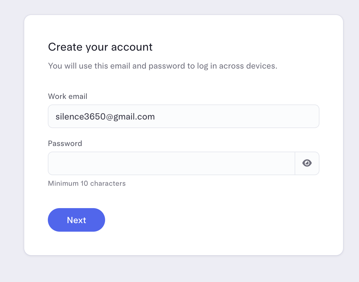Click the Next button
The image size is (359, 282).
pos(76,220)
